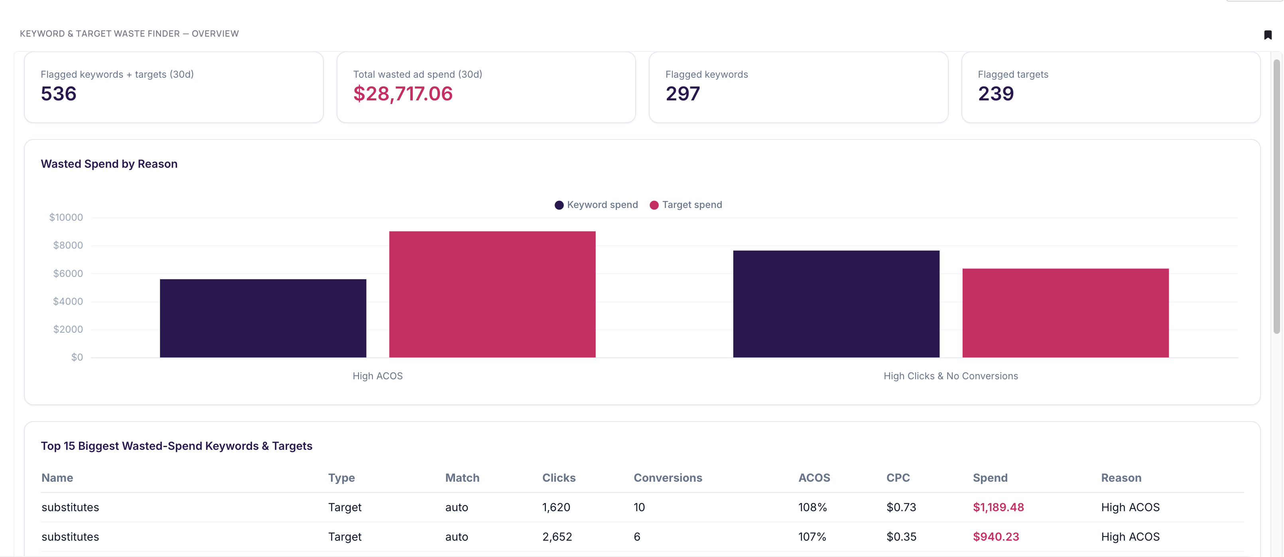Click the Flagged keywords value 297
This screenshot has height=557, width=1284.
pos(683,94)
